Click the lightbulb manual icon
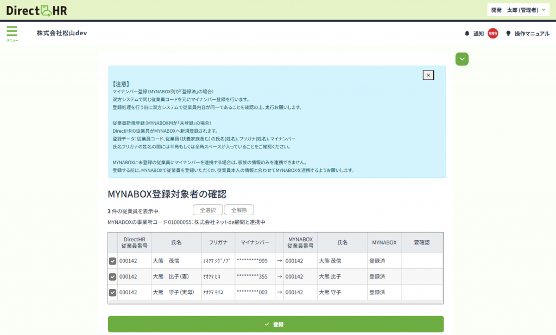The image size is (556, 335). click(x=508, y=33)
